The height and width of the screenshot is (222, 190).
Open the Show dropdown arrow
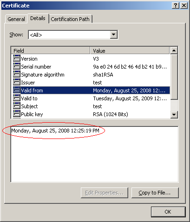[x=114, y=35]
